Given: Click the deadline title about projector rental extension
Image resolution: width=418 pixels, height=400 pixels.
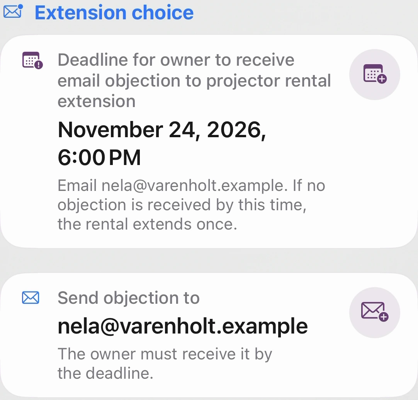Looking at the screenshot, I should (x=194, y=80).
